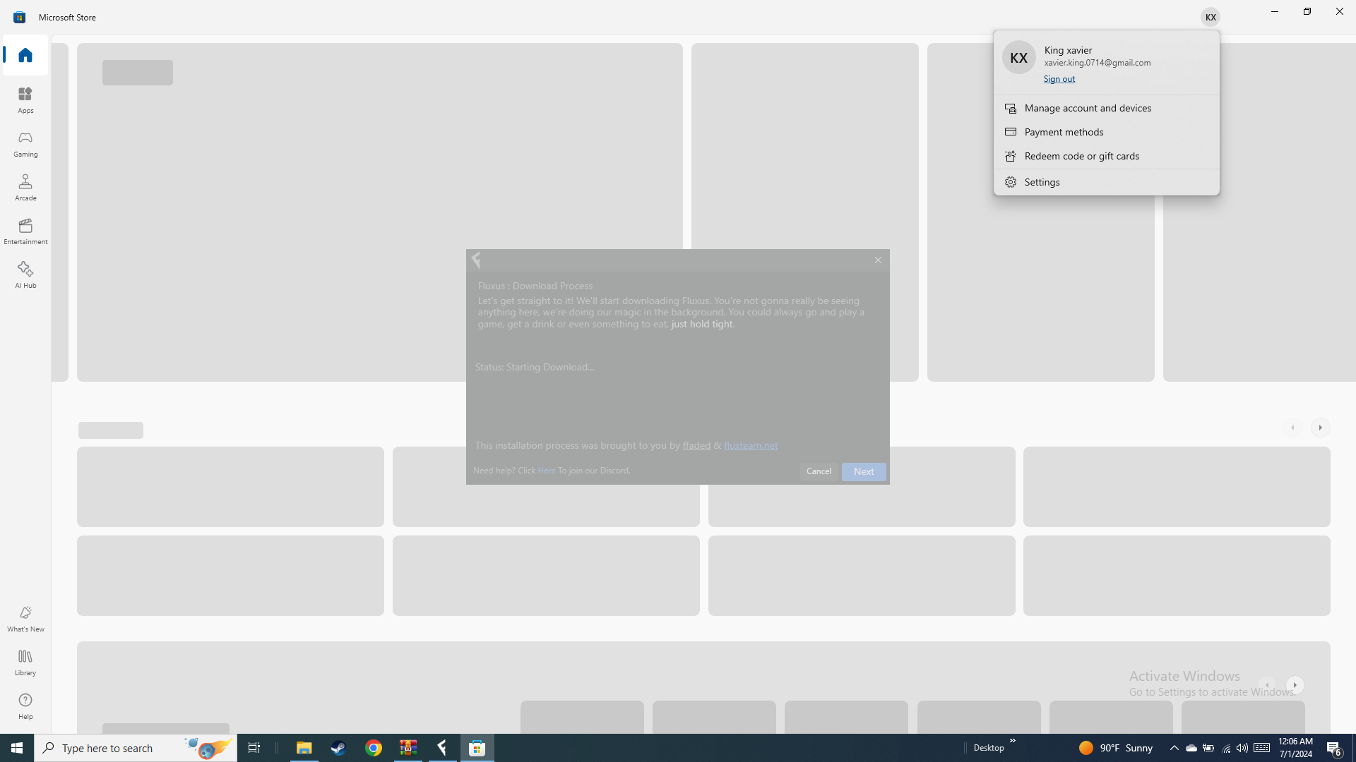Click Microsoft Store icon in the taskbar
Viewport: 1356px width, 762px height.
click(477, 748)
